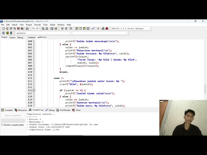Collapse the code fold at line 116
The image size is (207, 155).
tap(34, 90)
